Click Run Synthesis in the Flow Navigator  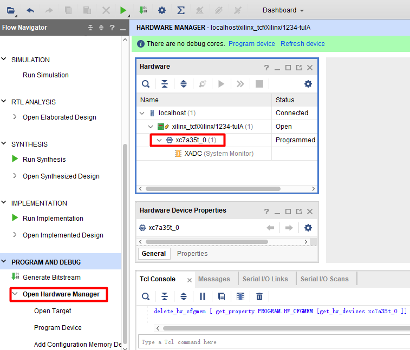44,160
